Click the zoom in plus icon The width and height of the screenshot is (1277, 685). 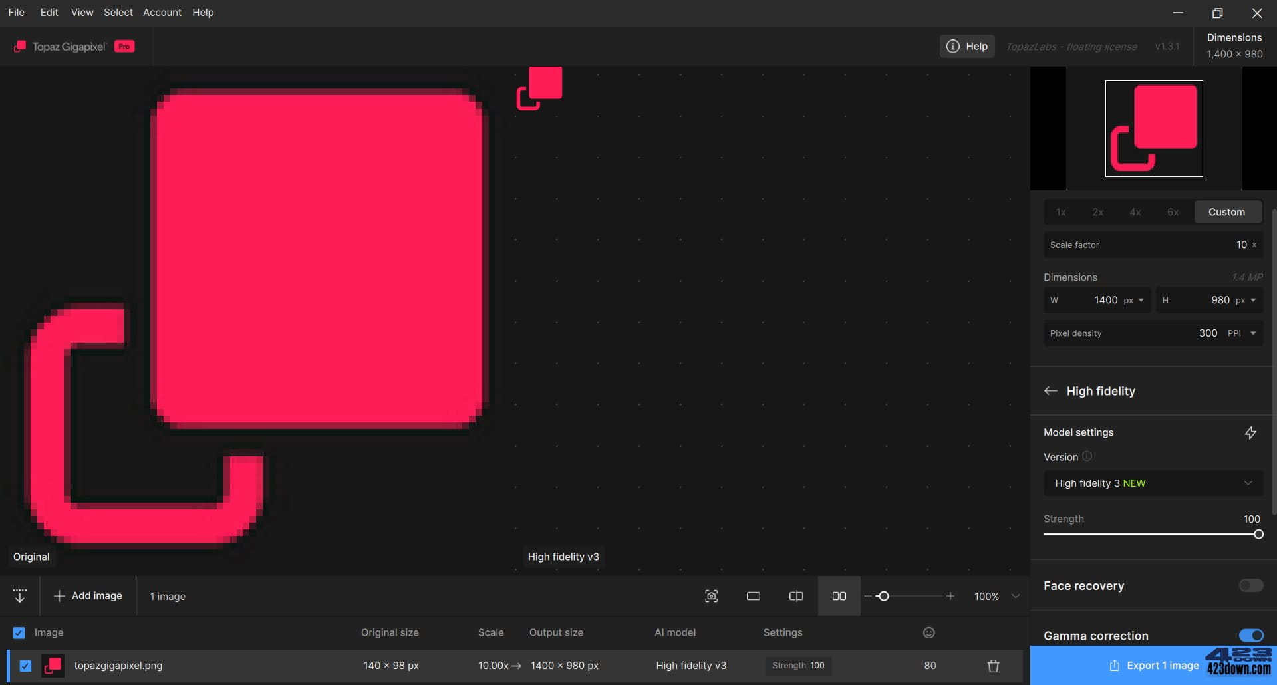(x=950, y=596)
